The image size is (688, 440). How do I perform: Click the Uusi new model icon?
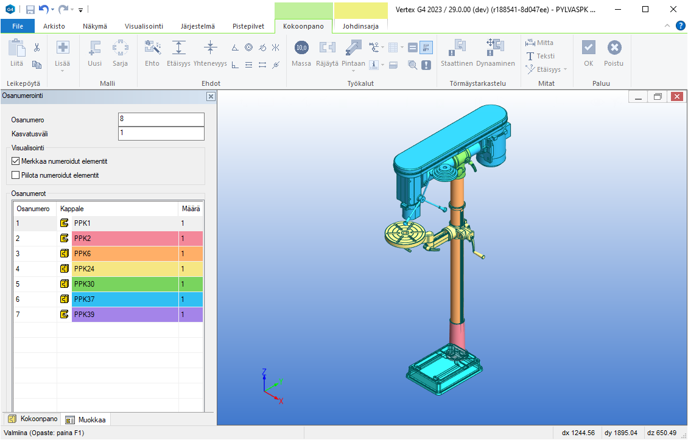(94, 48)
